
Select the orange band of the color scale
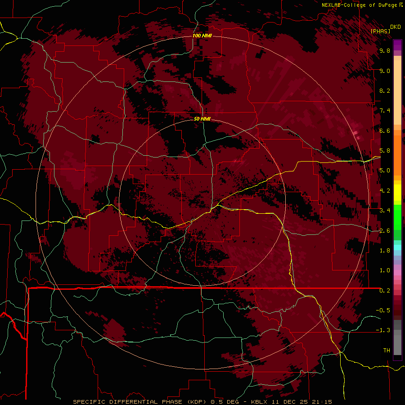tap(397, 155)
